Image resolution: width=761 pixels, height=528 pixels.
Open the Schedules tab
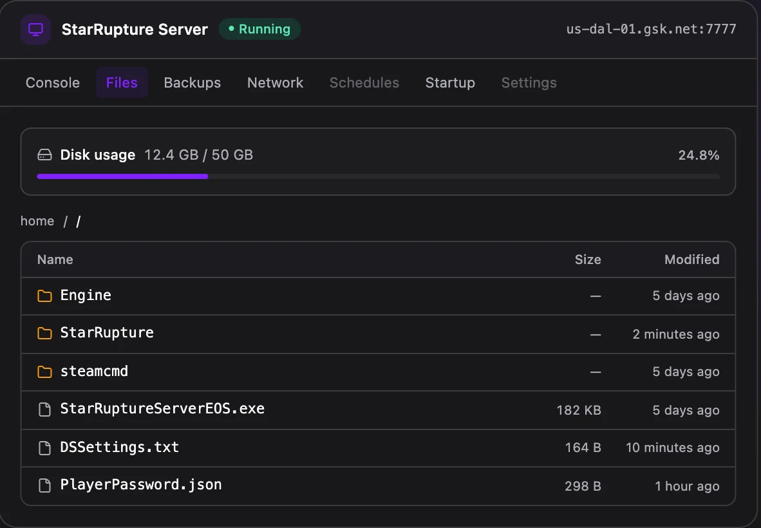coord(364,82)
